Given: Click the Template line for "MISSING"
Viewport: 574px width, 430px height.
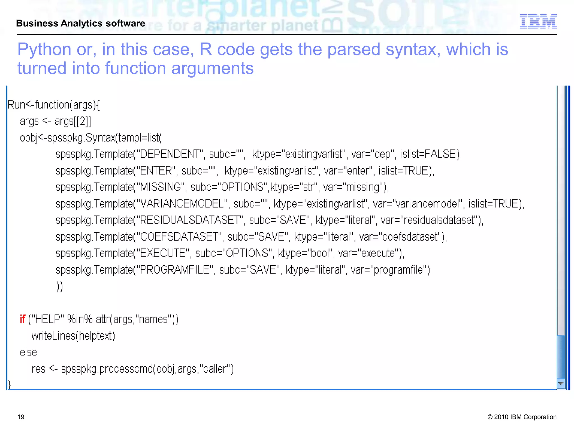Looking at the screenshot, I should click(x=222, y=188).
